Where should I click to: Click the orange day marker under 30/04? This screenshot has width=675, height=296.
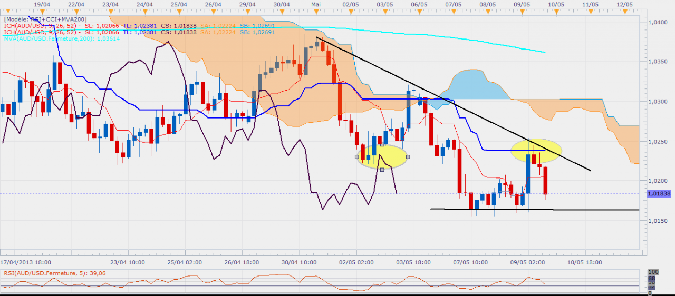tap(282, 11)
